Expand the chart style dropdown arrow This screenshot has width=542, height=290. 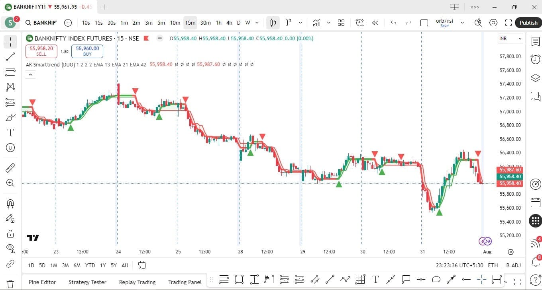pos(300,23)
